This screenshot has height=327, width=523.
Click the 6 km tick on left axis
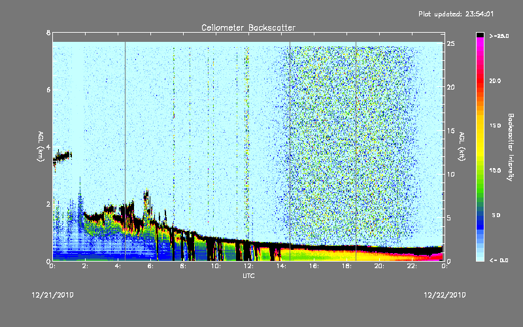point(48,90)
